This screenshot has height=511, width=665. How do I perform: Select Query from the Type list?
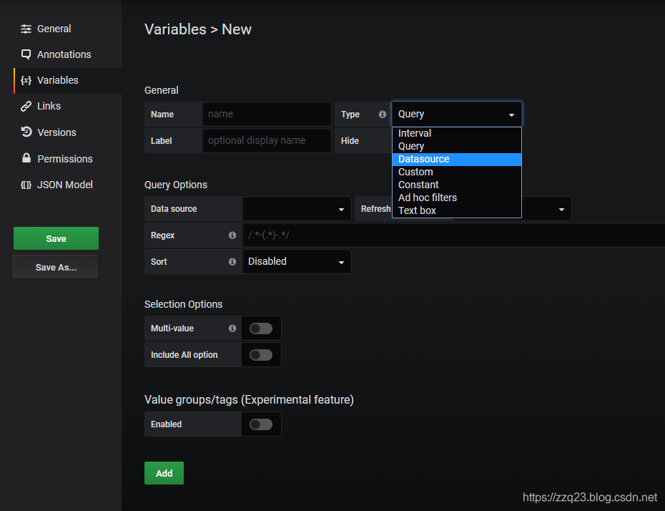(x=456, y=147)
